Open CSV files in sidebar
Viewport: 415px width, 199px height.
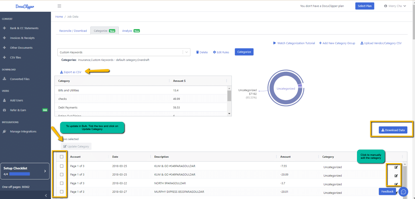(x=16, y=57)
